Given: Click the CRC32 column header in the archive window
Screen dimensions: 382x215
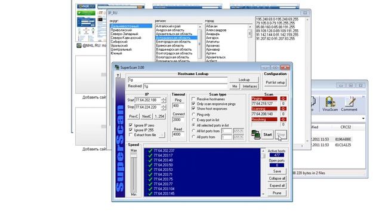Looking at the screenshot, I should coord(346,127).
